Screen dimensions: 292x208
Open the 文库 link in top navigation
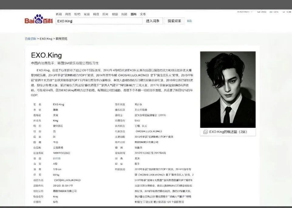pyautogui.click(x=143, y=14)
